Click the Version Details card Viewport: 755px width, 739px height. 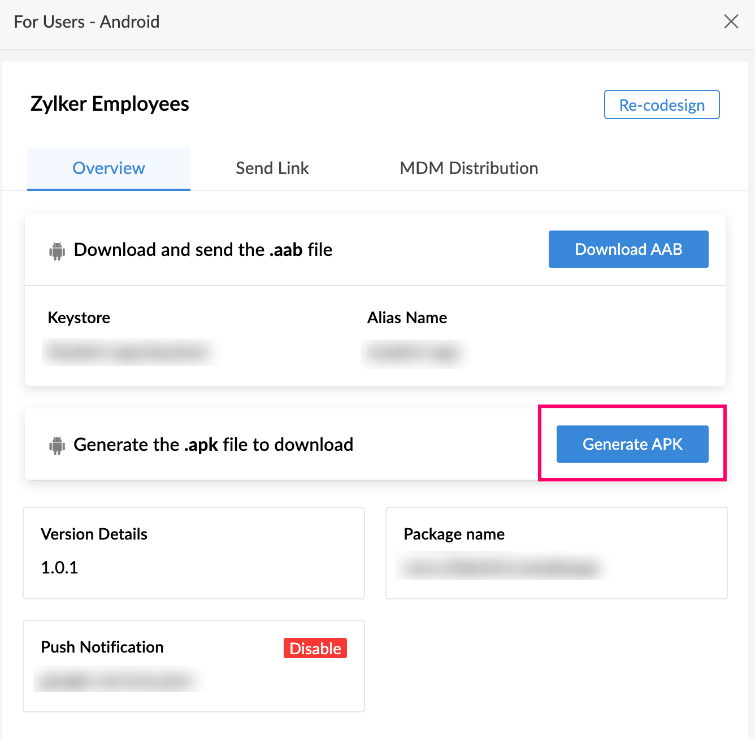pos(193,553)
